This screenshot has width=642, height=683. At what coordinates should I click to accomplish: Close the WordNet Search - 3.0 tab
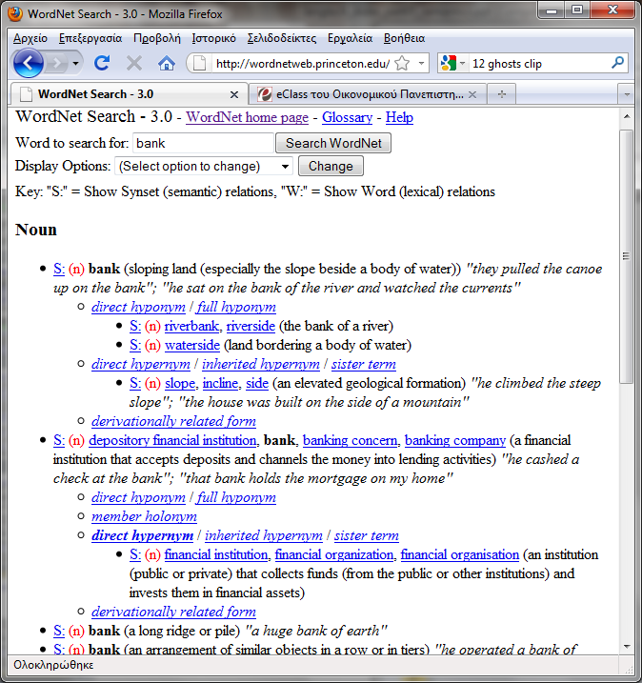[x=234, y=94]
